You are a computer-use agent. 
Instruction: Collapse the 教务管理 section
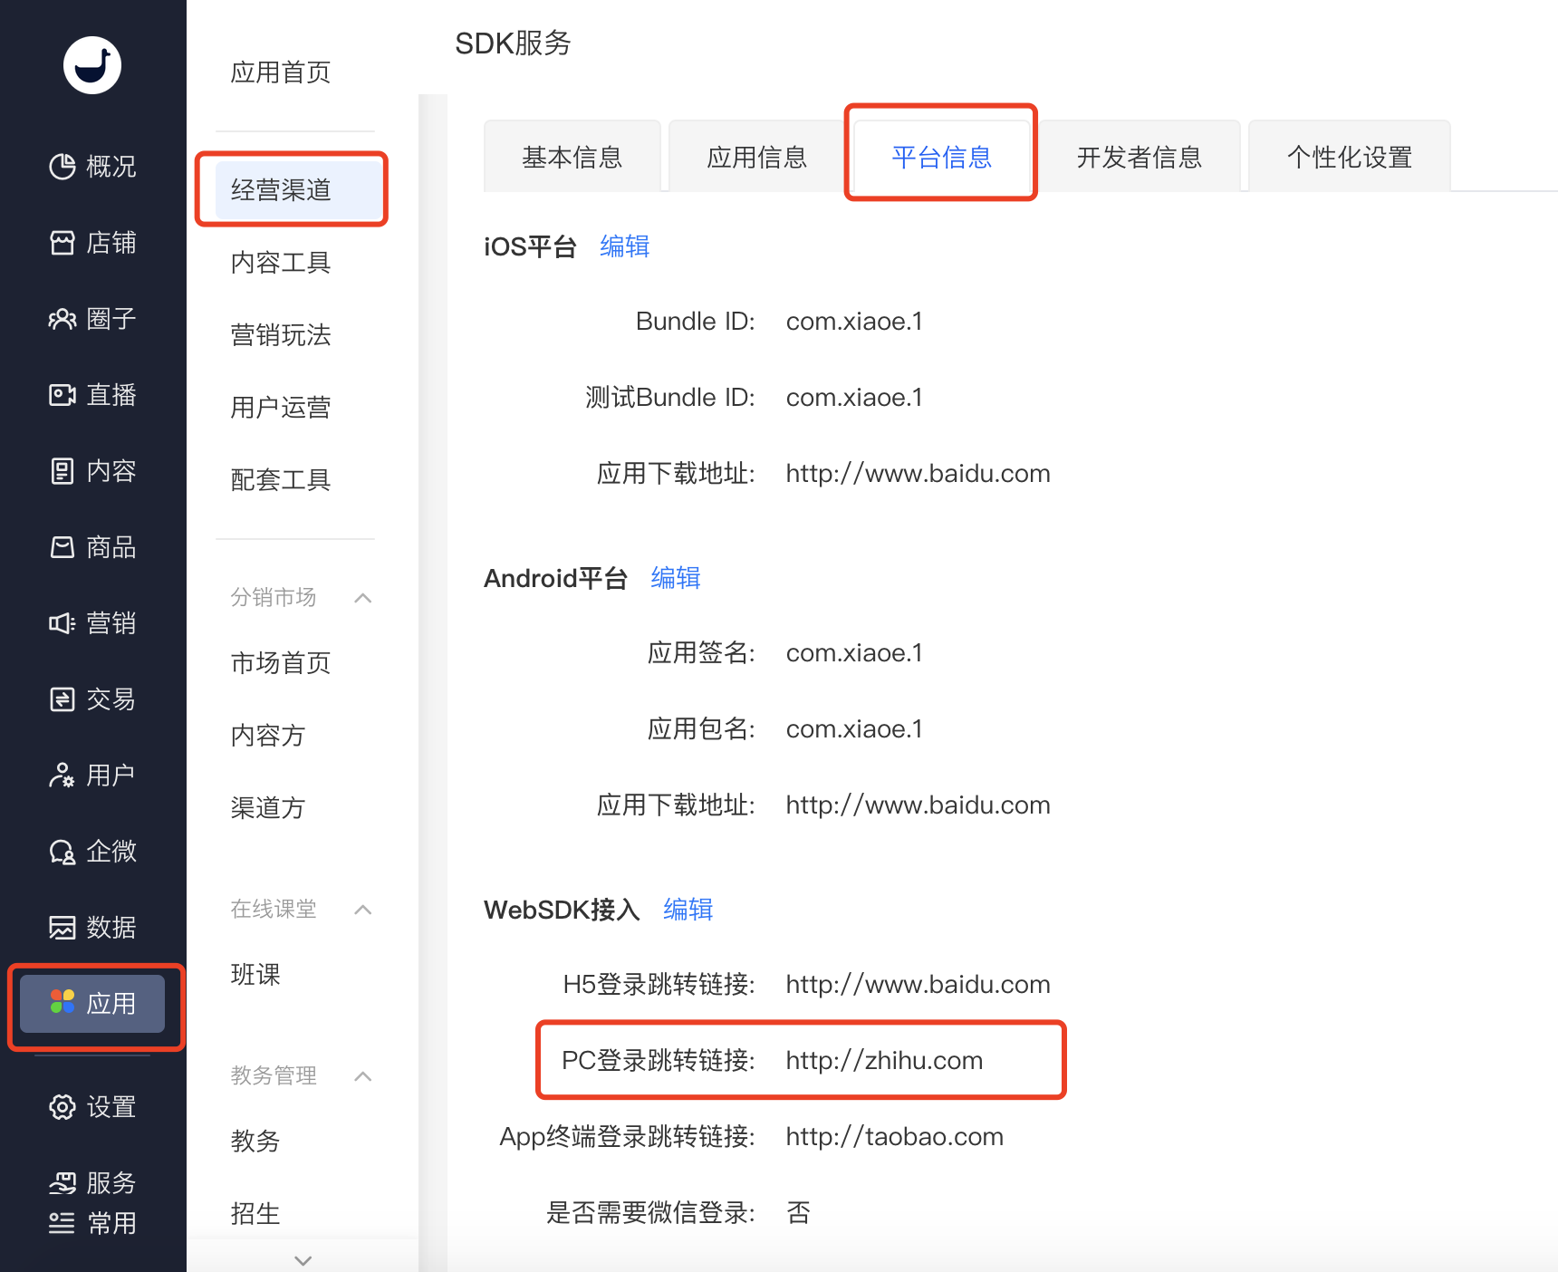[x=363, y=1076]
